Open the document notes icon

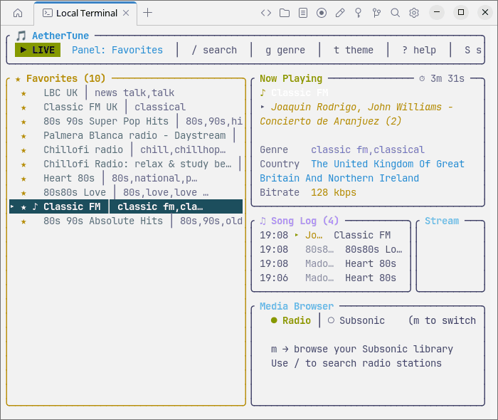(303, 13)
